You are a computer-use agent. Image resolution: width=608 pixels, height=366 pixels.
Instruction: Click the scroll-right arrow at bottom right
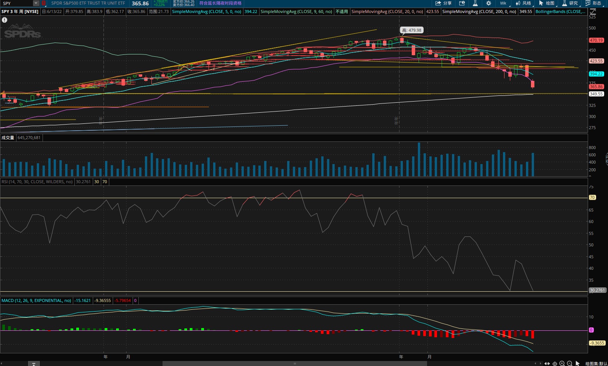[541, 363]
